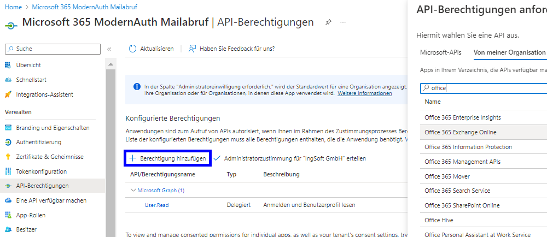
Task: Open the Weitere Informationen link
Action: 364,93
